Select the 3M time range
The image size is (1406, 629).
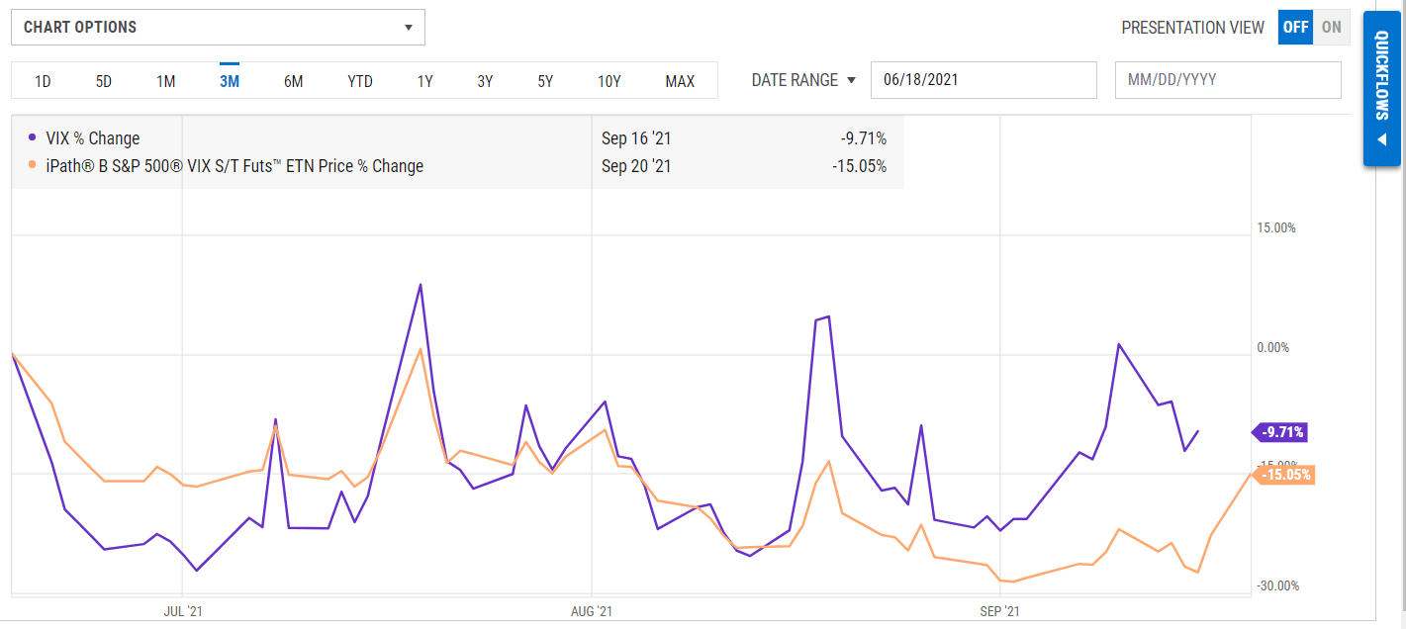coord(230,81)
